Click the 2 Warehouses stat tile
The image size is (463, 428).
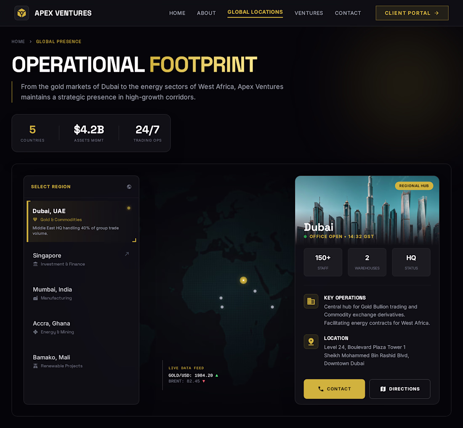click(367, 262)
